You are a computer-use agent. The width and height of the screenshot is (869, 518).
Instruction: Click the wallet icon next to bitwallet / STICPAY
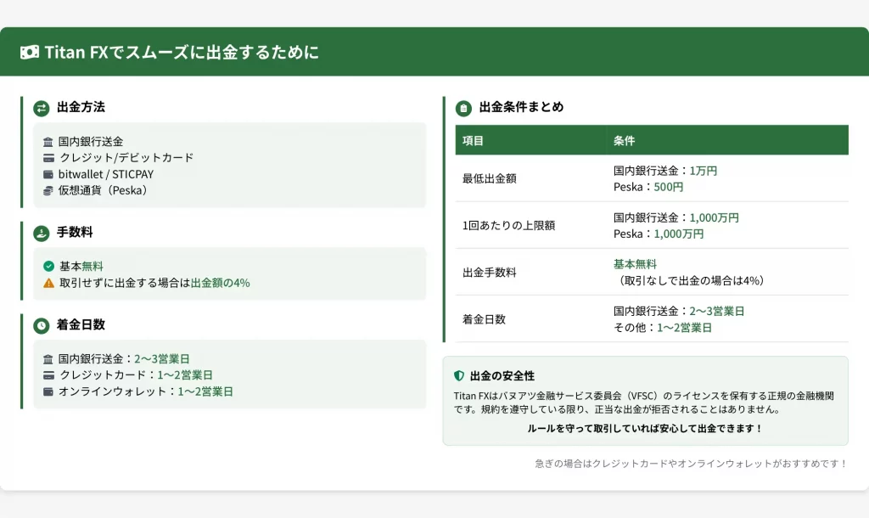(48, 174)
